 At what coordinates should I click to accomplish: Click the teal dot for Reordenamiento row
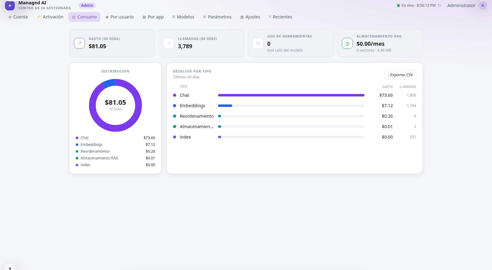[175, 116]
